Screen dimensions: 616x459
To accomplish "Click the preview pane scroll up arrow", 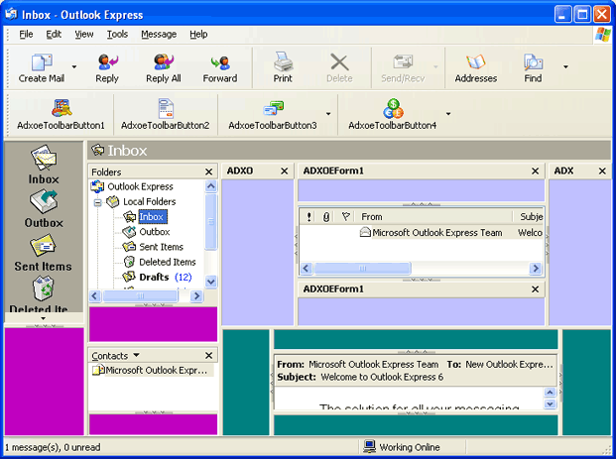I will (x=550, y=393).
